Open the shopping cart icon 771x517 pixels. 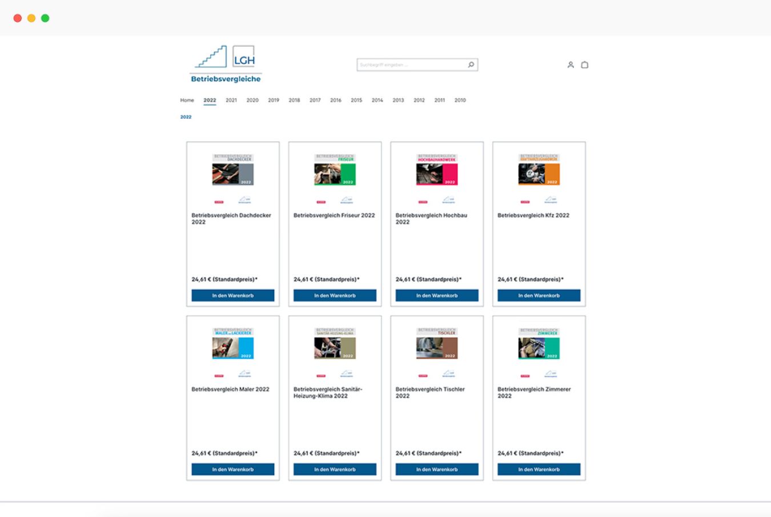[584, 65]
